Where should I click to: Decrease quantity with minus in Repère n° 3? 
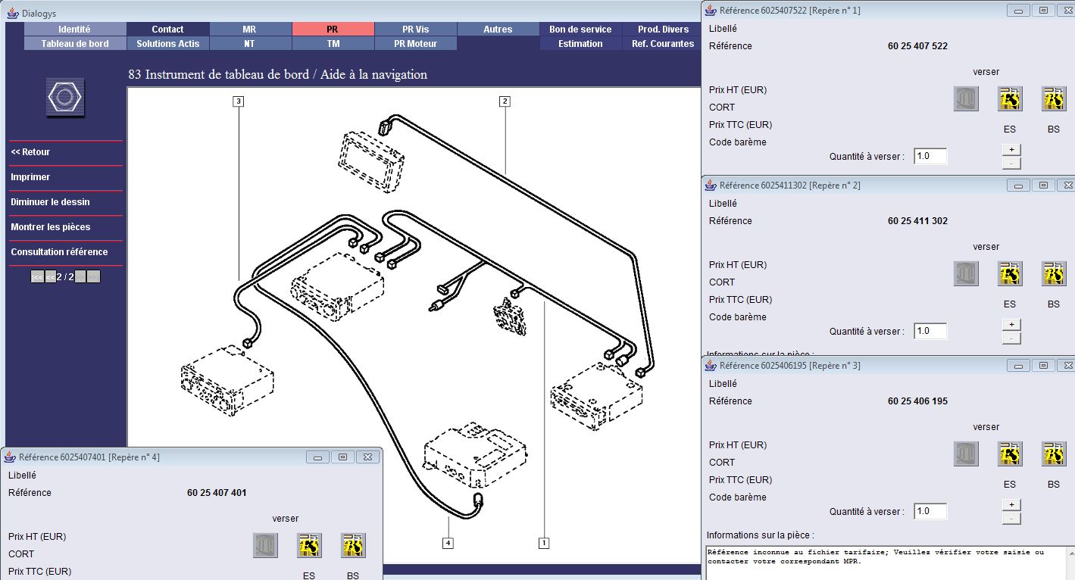(1011, 518)
